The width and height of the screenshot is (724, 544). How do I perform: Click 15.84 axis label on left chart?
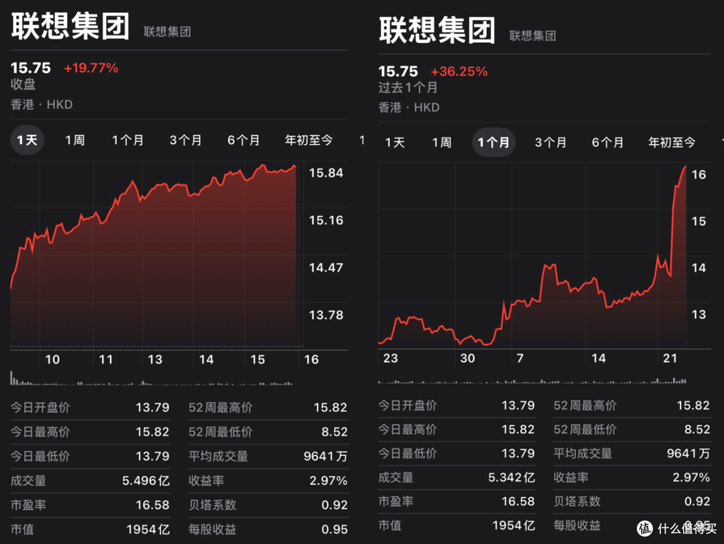point(326,173)
